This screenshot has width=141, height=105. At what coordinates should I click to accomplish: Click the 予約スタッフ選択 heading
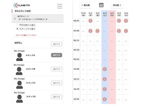(x=23, y=11)
